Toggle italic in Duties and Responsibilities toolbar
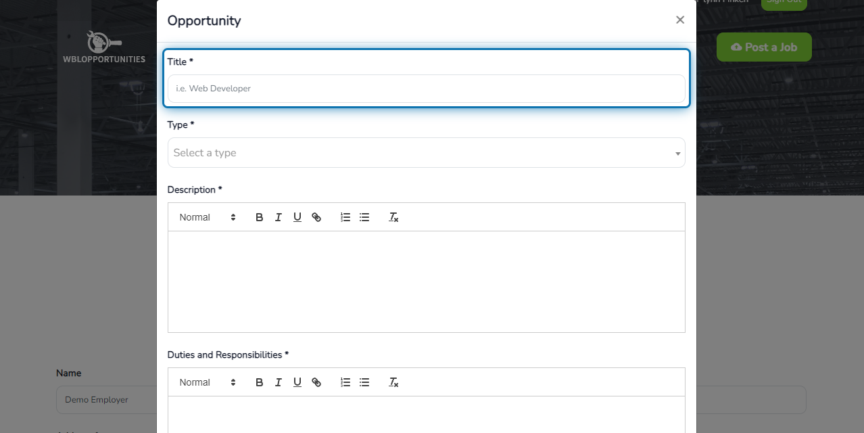Screen dimensions: 864x433 pos(278,382)
